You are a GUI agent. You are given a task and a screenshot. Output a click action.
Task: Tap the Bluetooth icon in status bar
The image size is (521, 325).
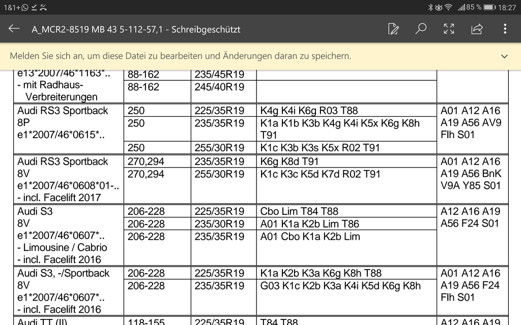tap(429, 7)
